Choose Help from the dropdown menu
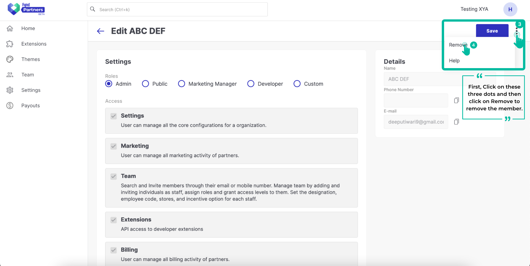Screen dimensions: 530x266 454,61
